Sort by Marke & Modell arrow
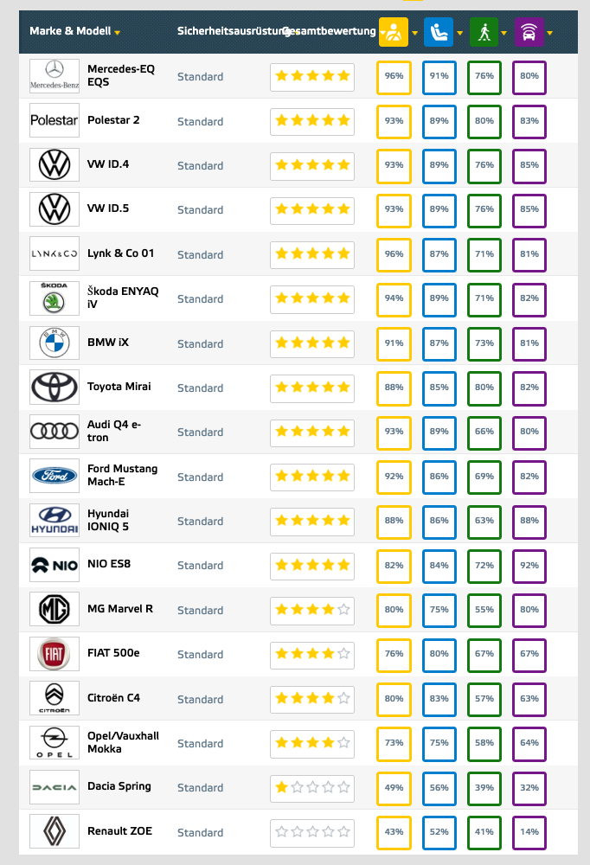Screen dimensions: 590x865 pos(118,33)
